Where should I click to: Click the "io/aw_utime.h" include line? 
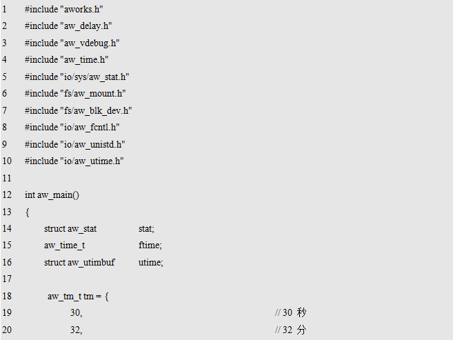74,161
